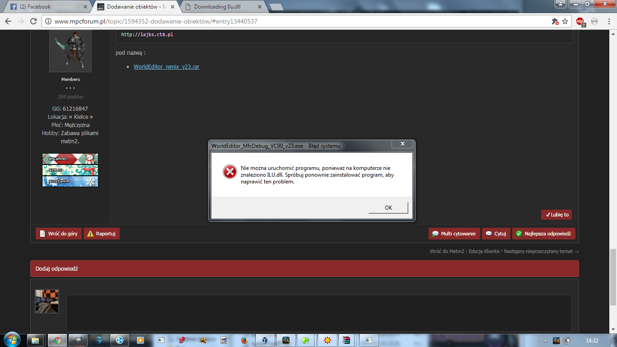The height and width of the screenshot is (347, 617).
Task: Quote the post with Cytuj
Action: click(496, 234)
